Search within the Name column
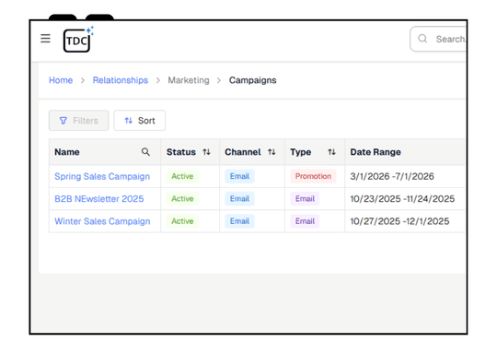Viewport: 497px width, 354px height. click(145, 152)
